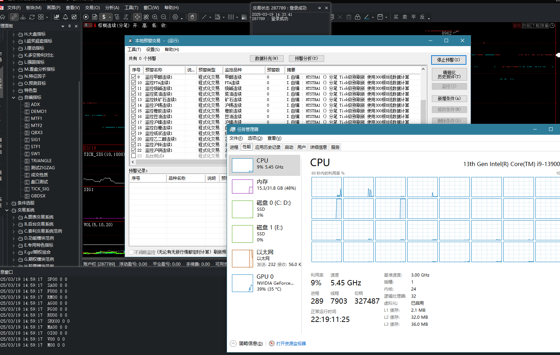Enable the 后台测试4 alert checkbox
The image size is (560, 355).
click(134, 156)
